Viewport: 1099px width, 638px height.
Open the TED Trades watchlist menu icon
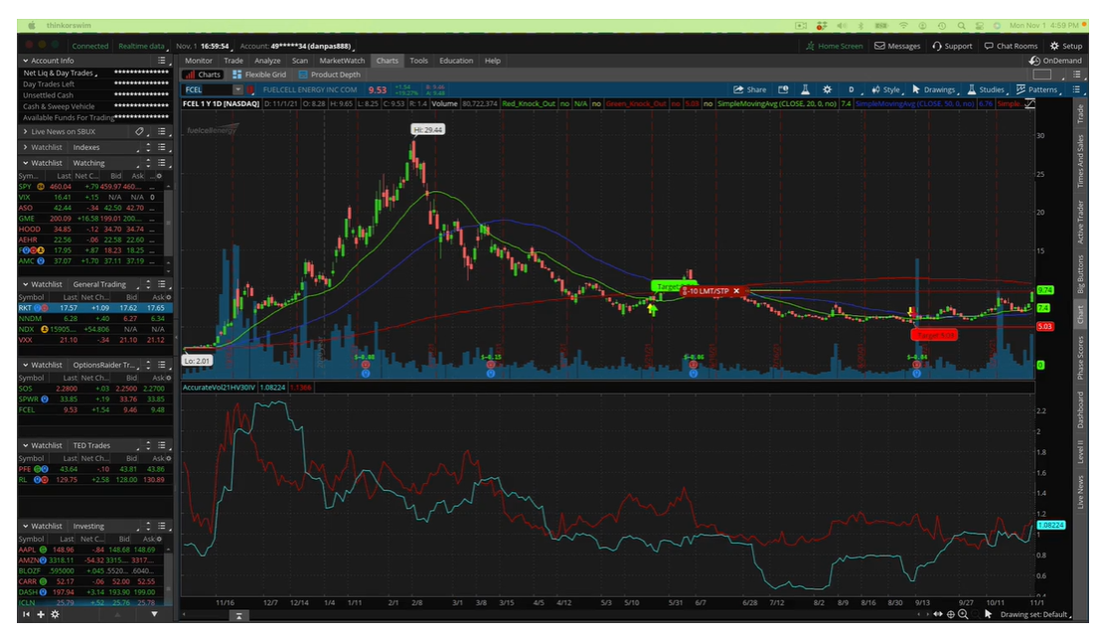161,445
